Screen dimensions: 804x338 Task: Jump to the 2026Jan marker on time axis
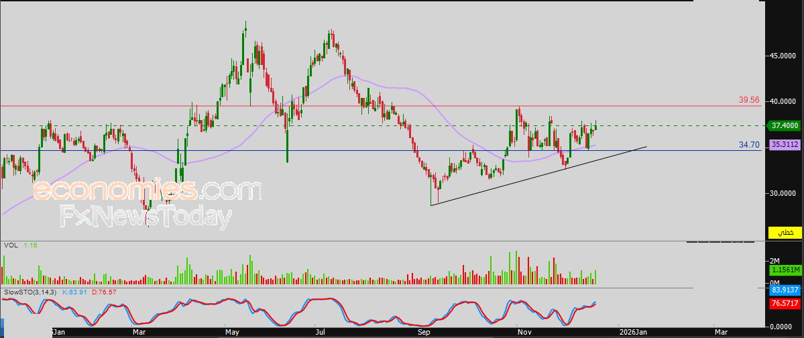click(632, 333)
